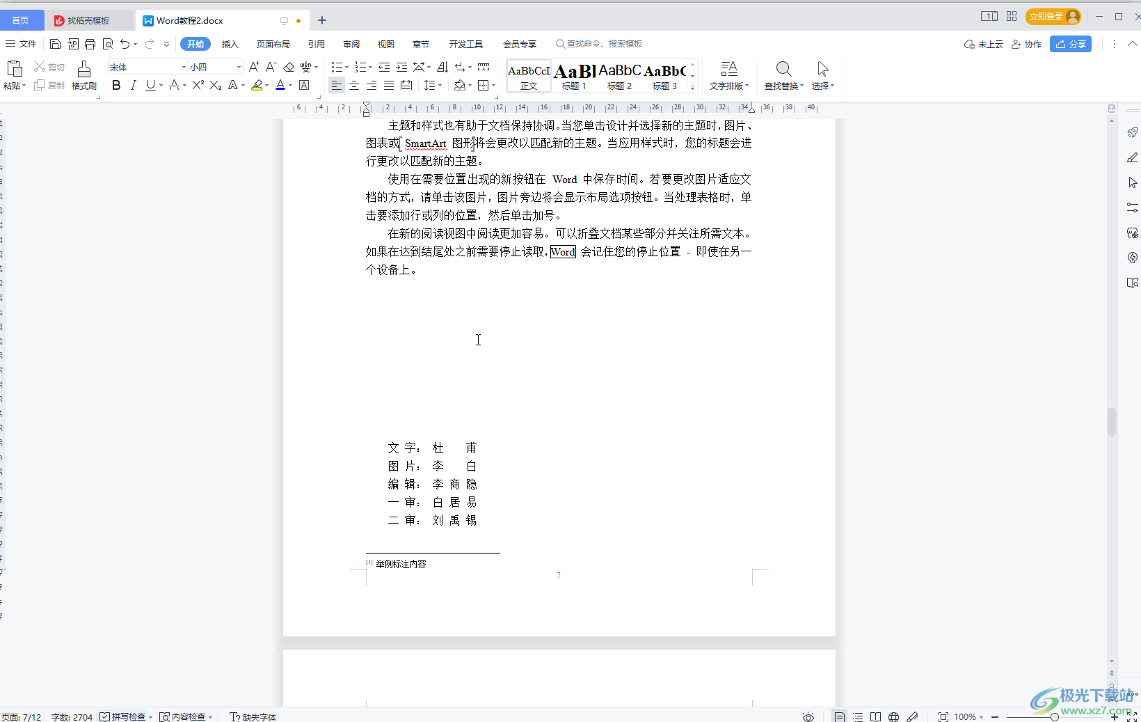
Task: Toggle Bold formatting
Action: point(116,85)
